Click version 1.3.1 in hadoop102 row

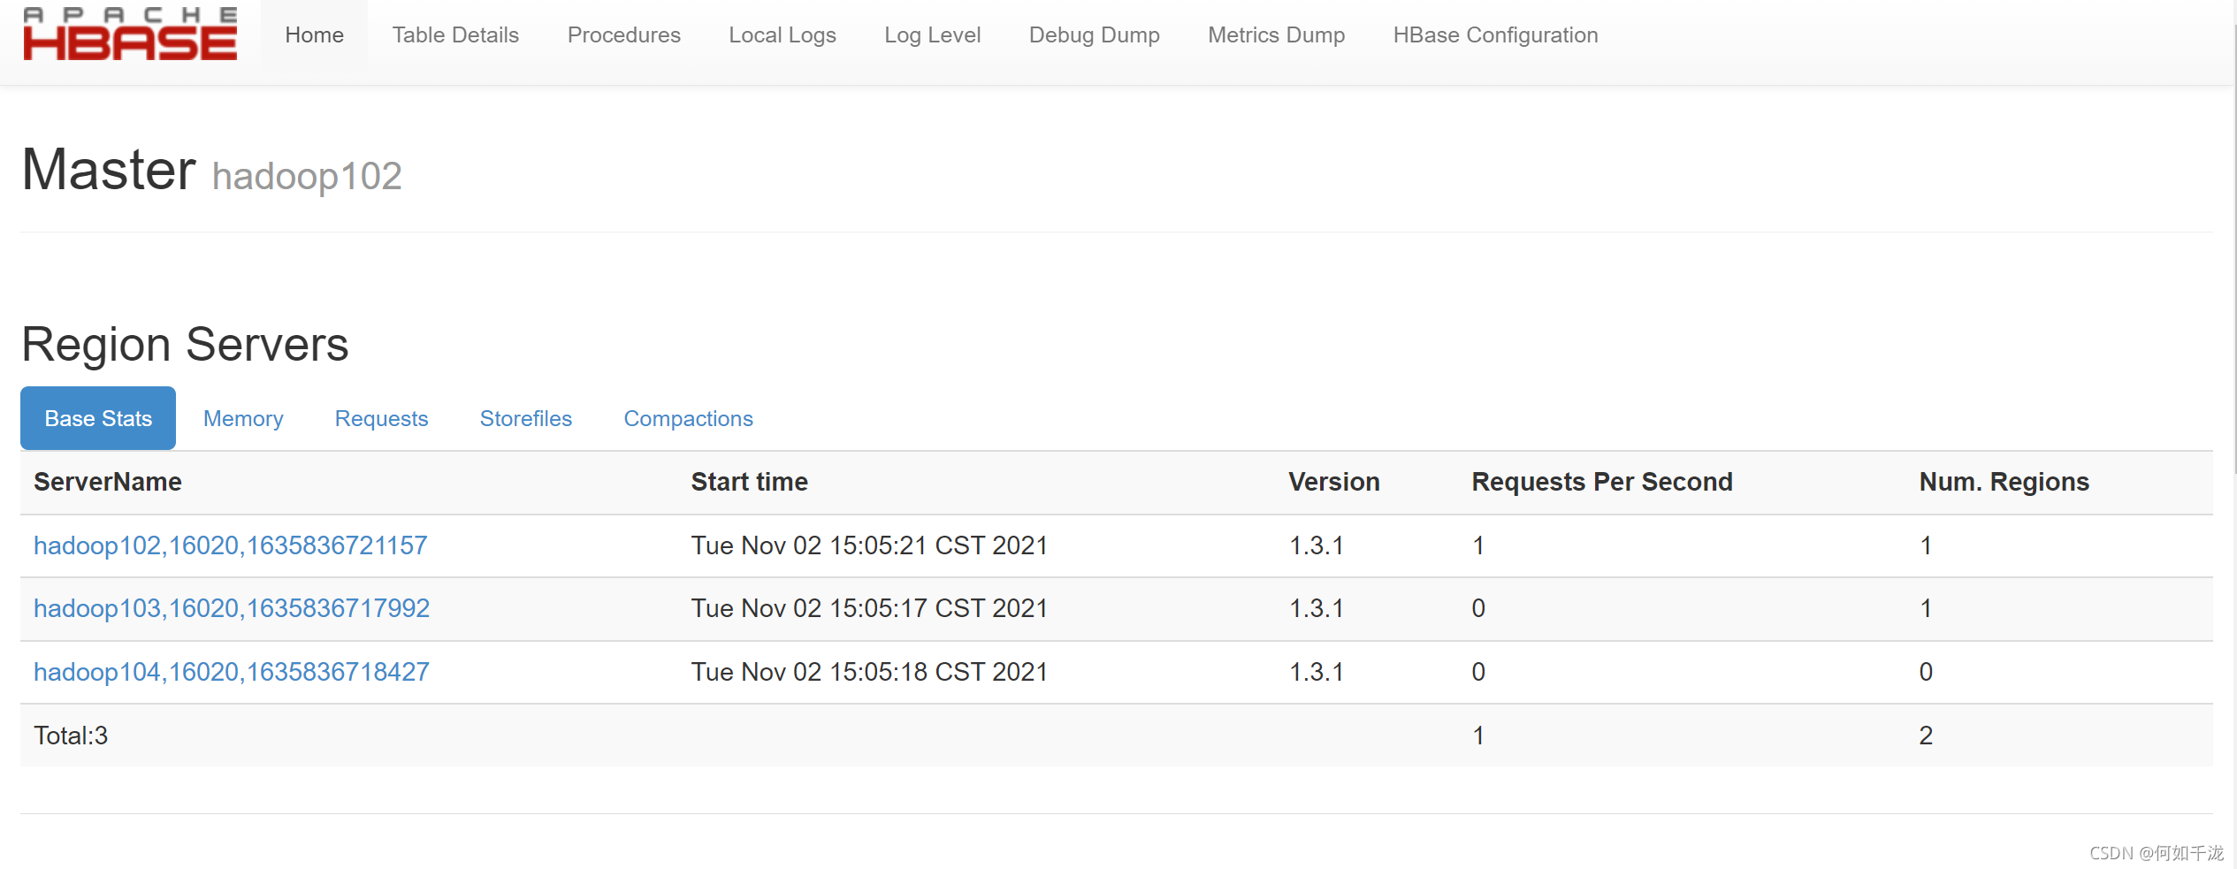tap(1316, 545)
